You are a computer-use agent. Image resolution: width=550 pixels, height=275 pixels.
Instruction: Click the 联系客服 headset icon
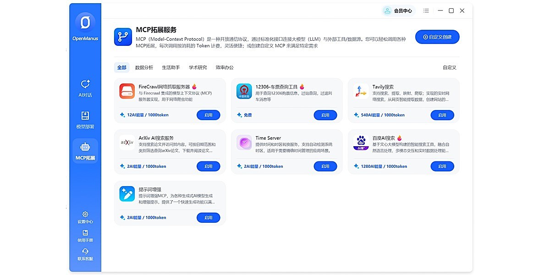(x=85, y=251)
